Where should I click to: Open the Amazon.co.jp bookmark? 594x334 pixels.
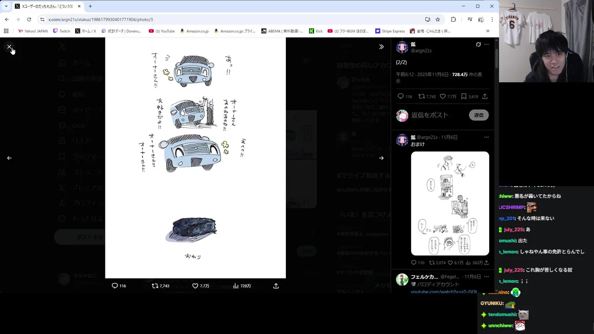(x=194, y=31)
